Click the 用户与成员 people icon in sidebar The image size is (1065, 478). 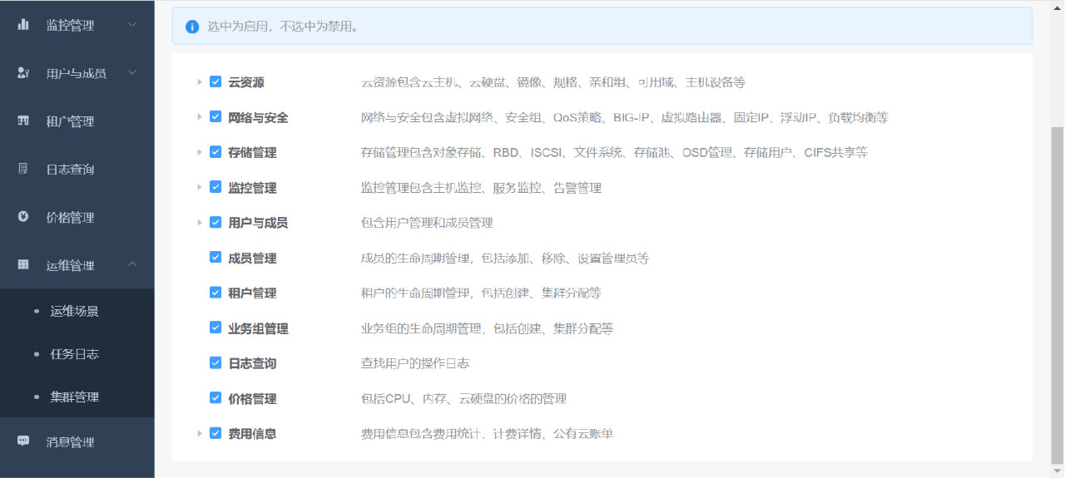click(23, 73)
